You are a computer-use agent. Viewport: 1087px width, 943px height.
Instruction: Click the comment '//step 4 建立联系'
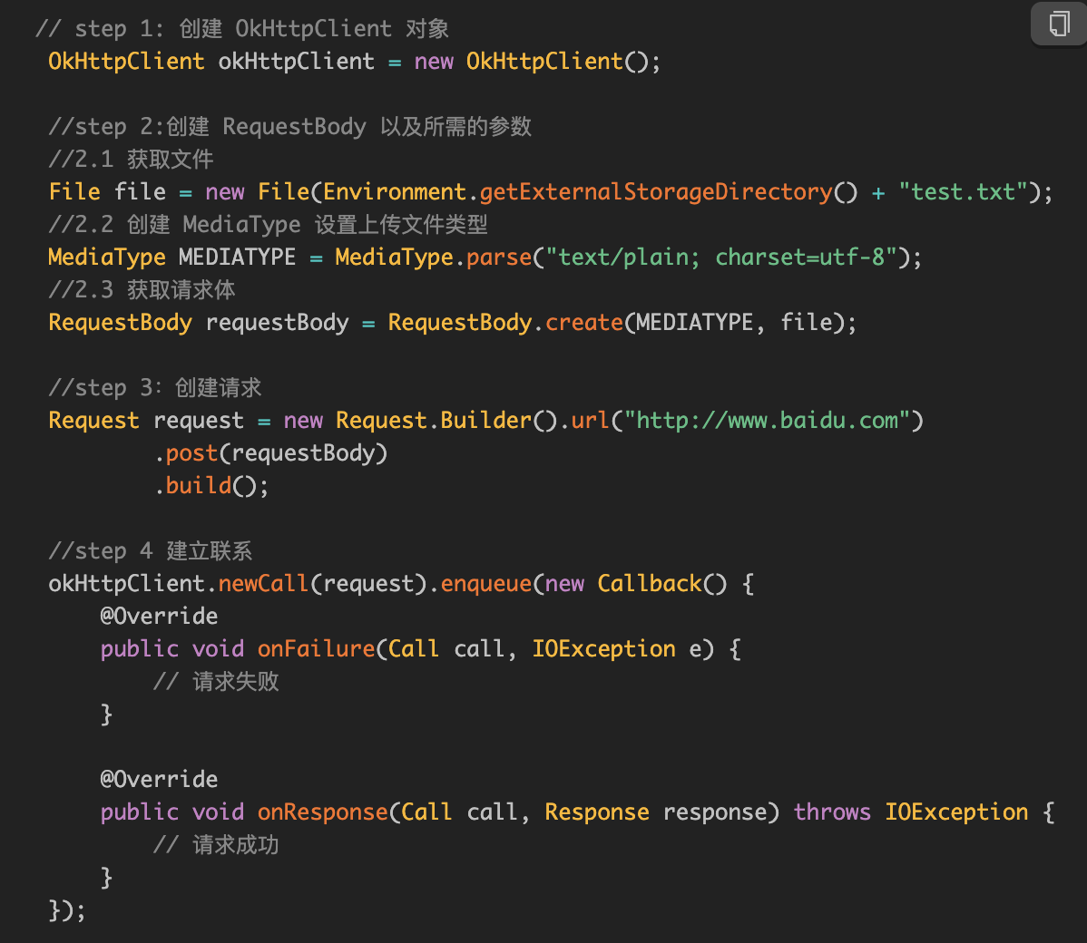pos(151,550)
